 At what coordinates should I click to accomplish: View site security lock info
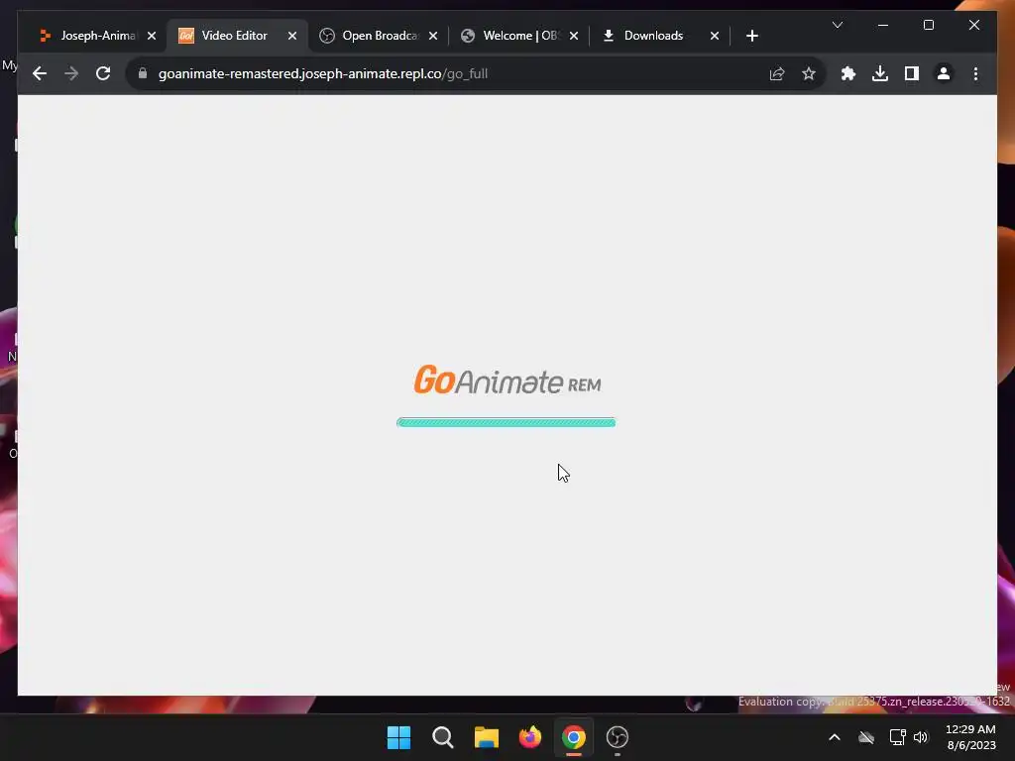click(x=143, y=73)
